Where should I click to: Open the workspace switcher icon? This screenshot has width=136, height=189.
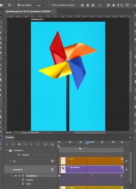coord(128,5)
